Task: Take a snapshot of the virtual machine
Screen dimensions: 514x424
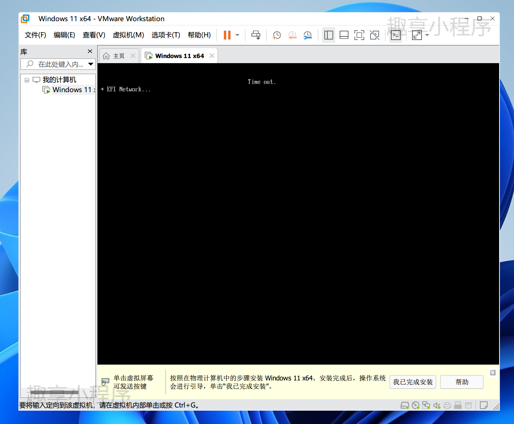Action: point(277,35)
